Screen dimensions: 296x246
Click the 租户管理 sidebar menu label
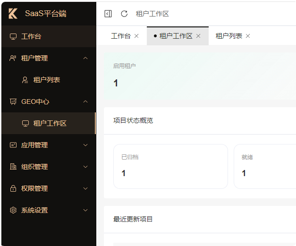point(34,58)
